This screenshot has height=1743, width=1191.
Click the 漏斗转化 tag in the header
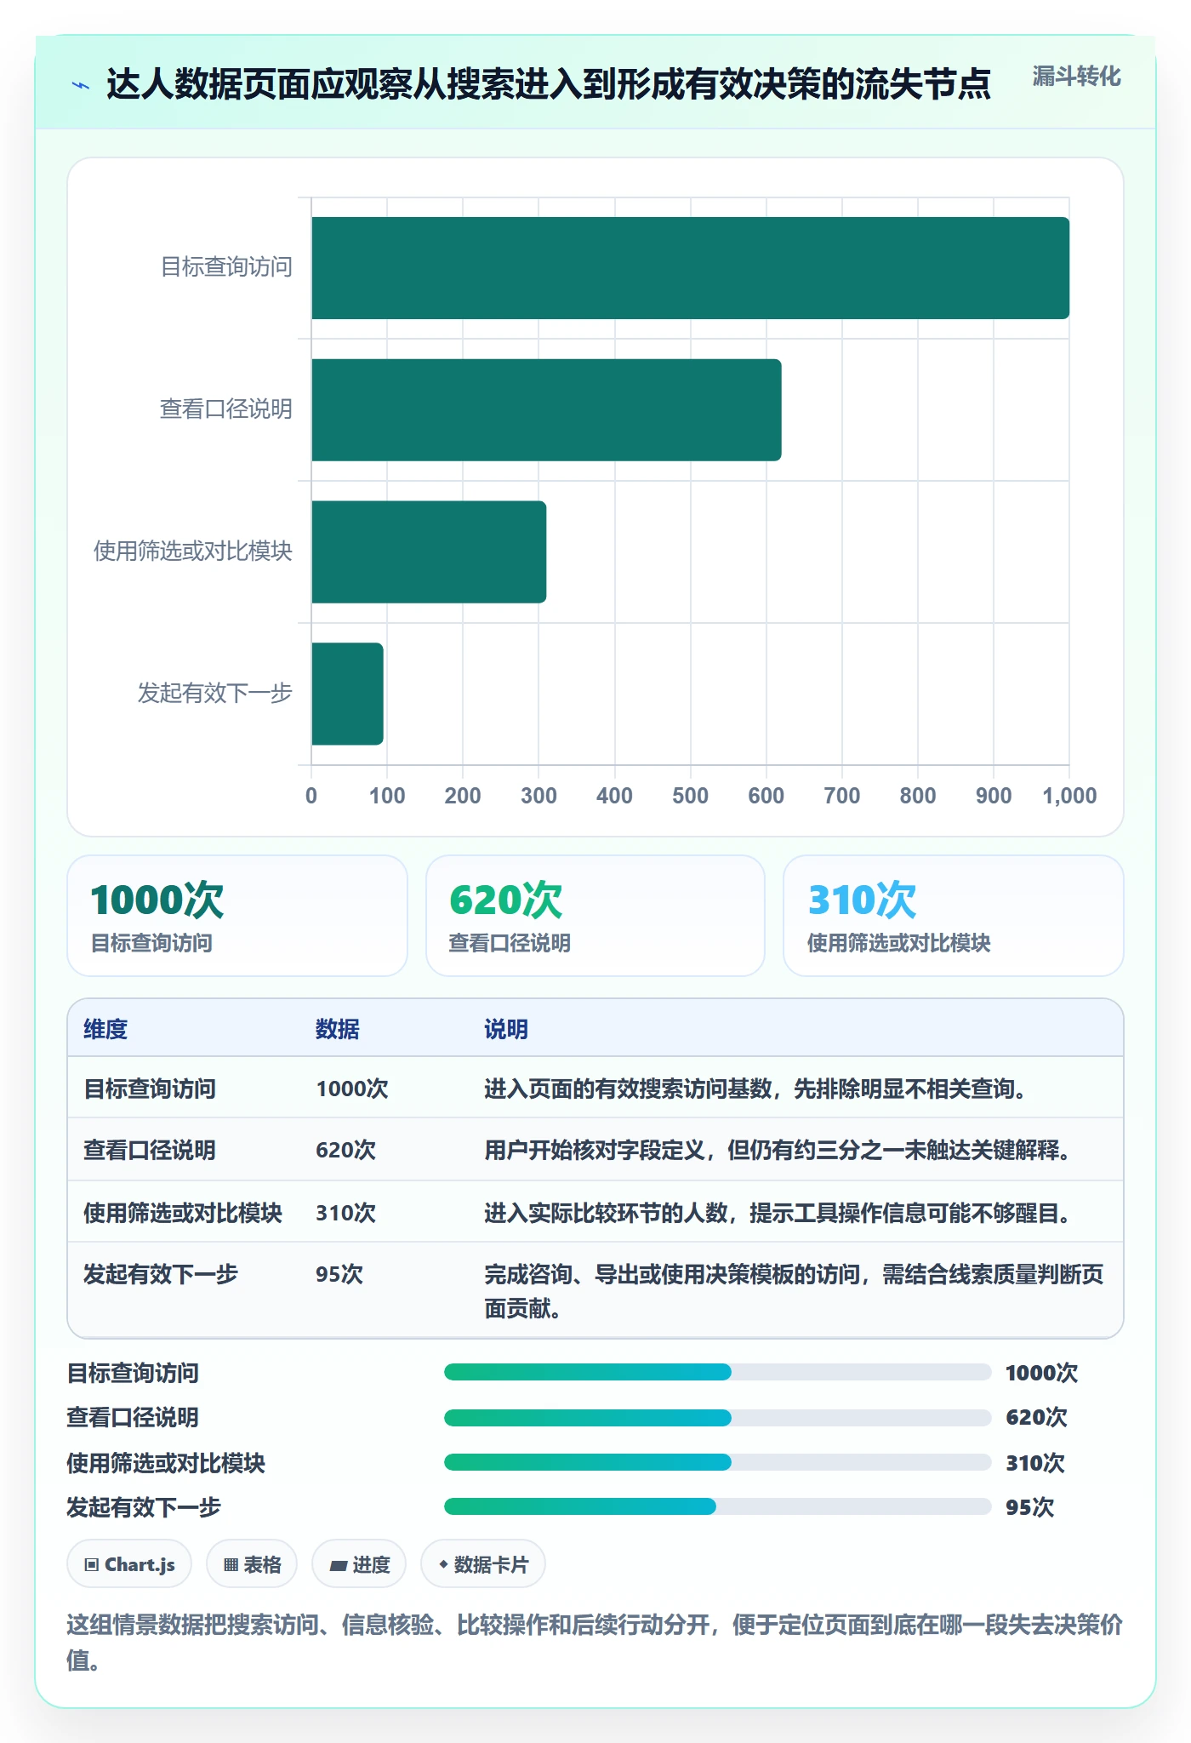(x=1076, y=77)
